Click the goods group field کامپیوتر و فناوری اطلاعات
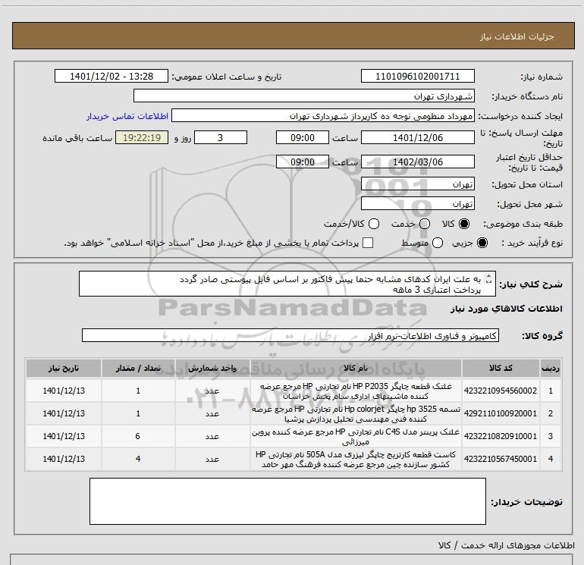Viewport: 584px width, 565px height. (x=290, y=335)
